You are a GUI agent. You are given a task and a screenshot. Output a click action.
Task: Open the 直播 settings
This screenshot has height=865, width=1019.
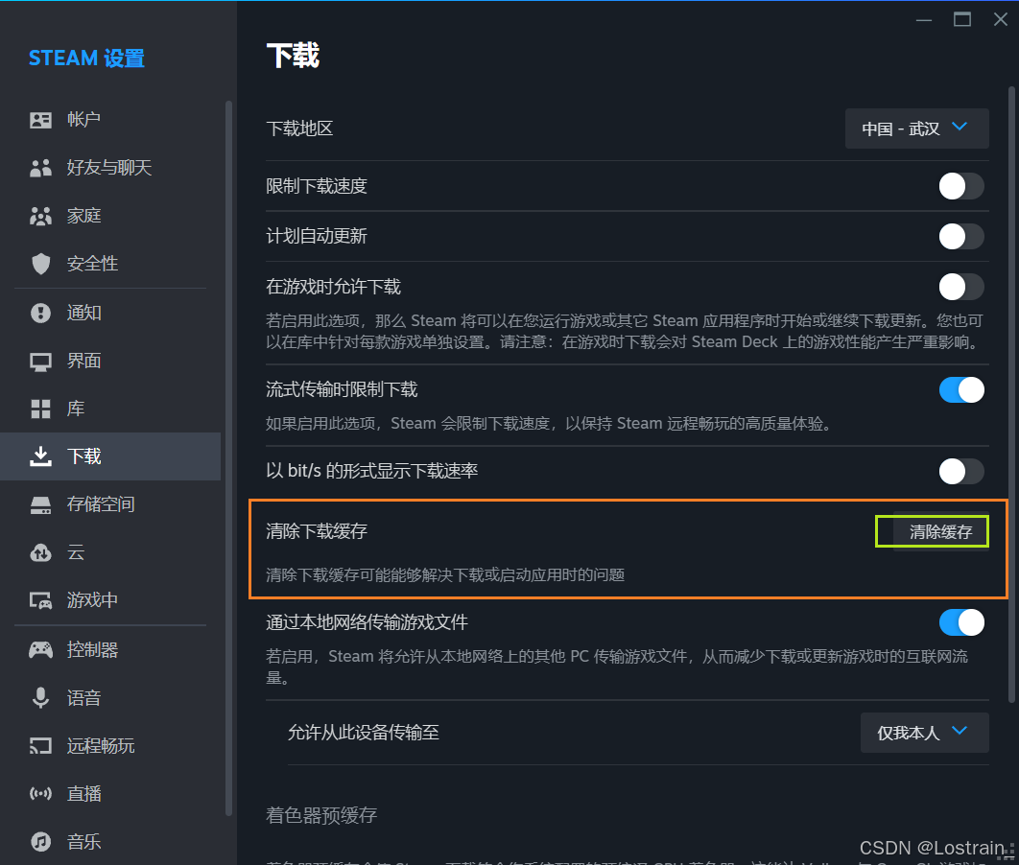pyautogui.click(x=110, y=794)
